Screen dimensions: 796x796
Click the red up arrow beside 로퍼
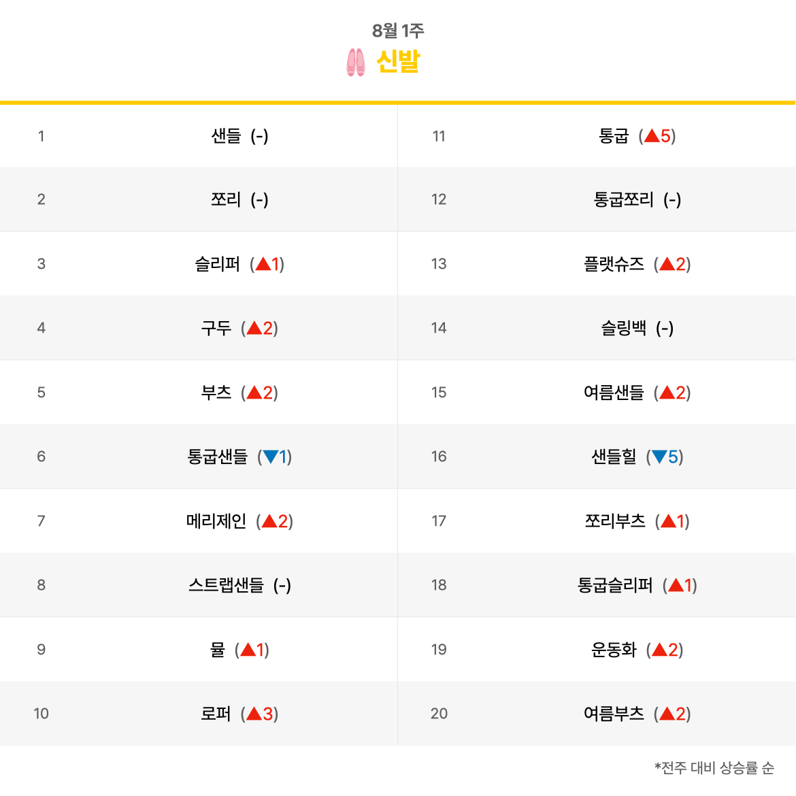(x=254, y=713)
